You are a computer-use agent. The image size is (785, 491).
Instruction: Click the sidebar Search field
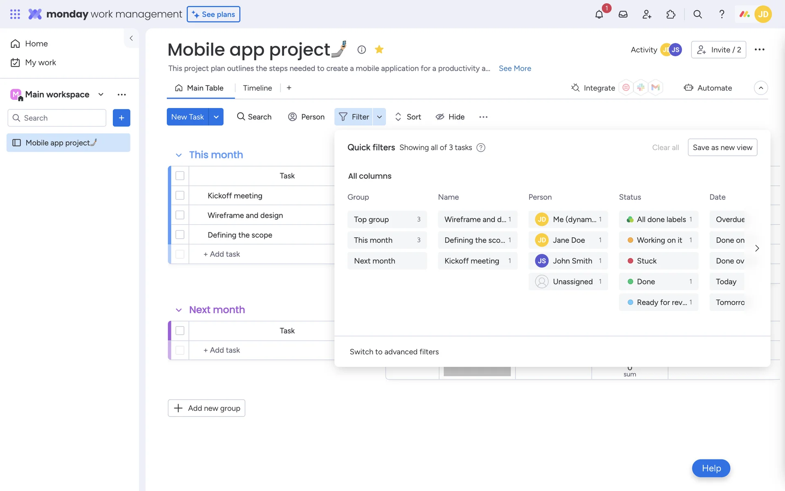[57, 118]
